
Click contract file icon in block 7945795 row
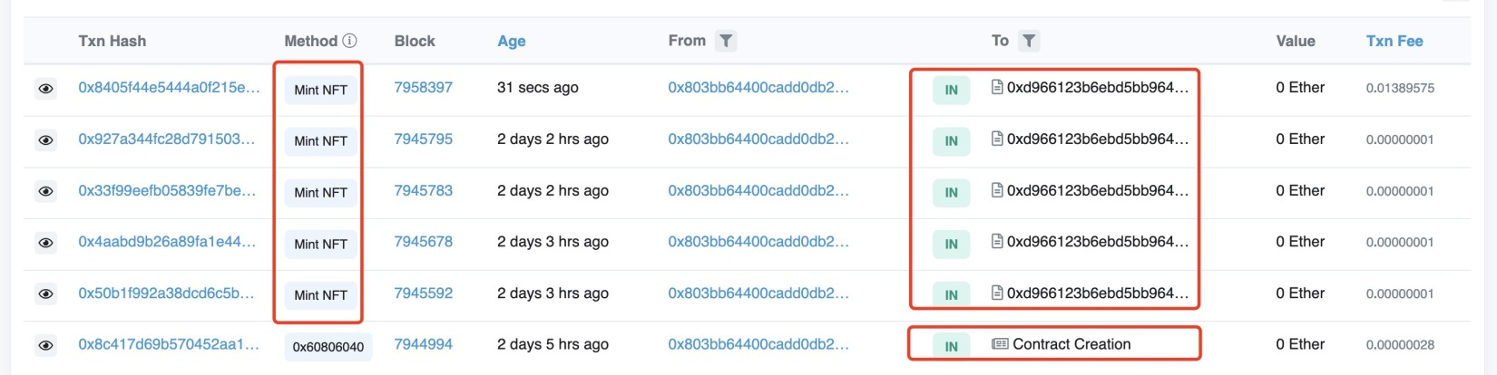tap(997, 139)
